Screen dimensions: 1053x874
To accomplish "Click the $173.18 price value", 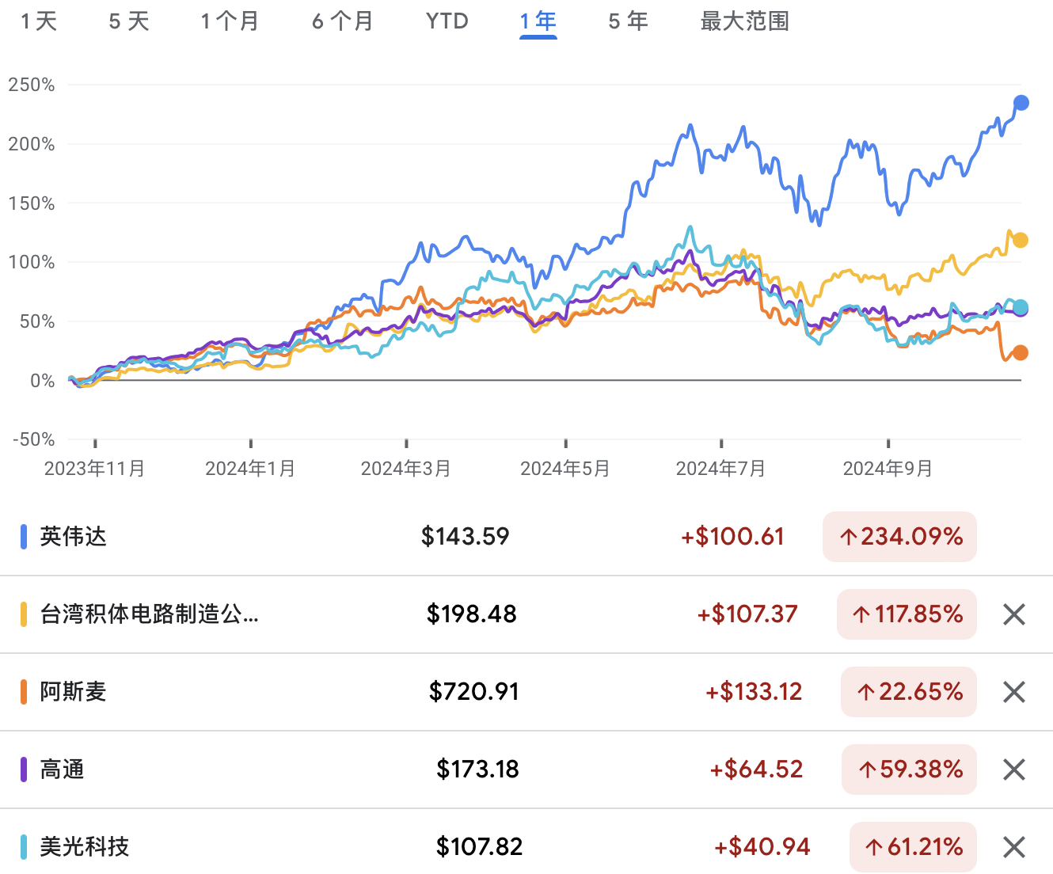I will [478, 769].
